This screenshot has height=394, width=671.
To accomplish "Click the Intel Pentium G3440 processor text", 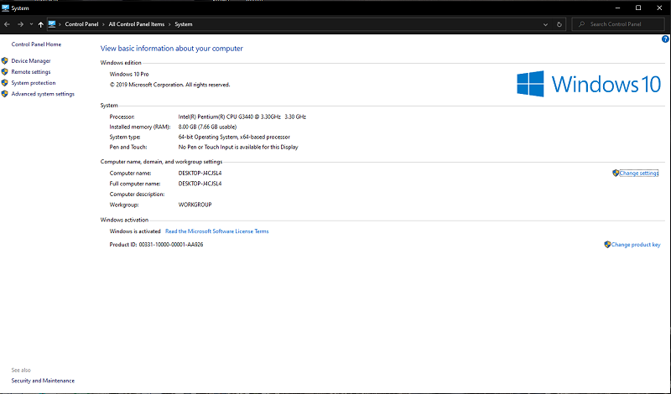I will 242,117.
